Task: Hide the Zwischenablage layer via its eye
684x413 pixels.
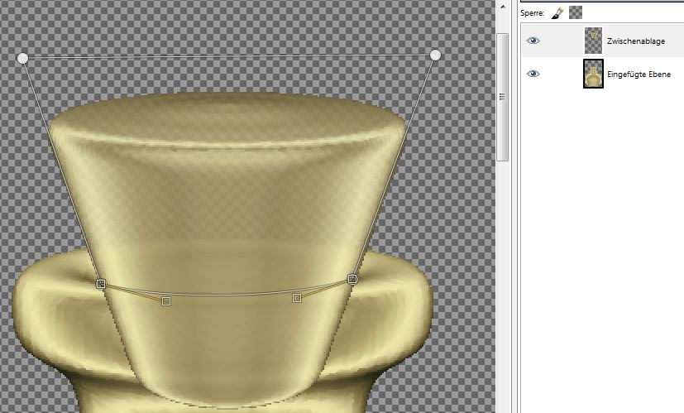Action: click(533, 41)
